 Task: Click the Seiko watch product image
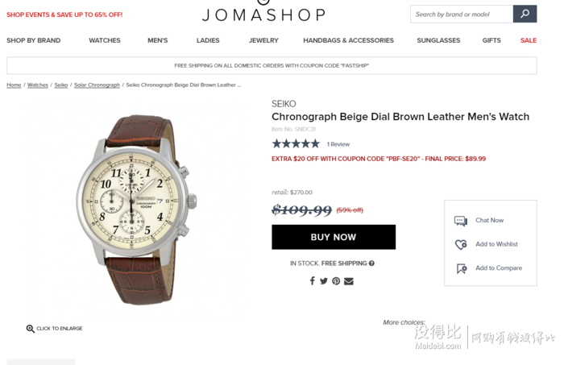[x=137, y=209]
